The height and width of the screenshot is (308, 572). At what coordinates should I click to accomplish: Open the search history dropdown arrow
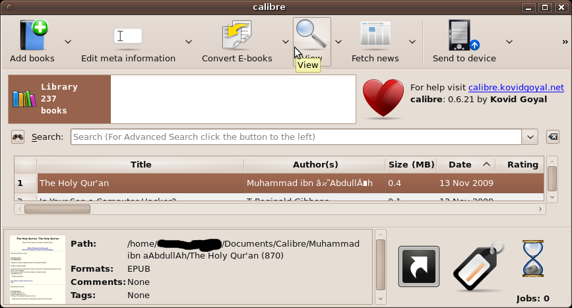tap(530, 137)
